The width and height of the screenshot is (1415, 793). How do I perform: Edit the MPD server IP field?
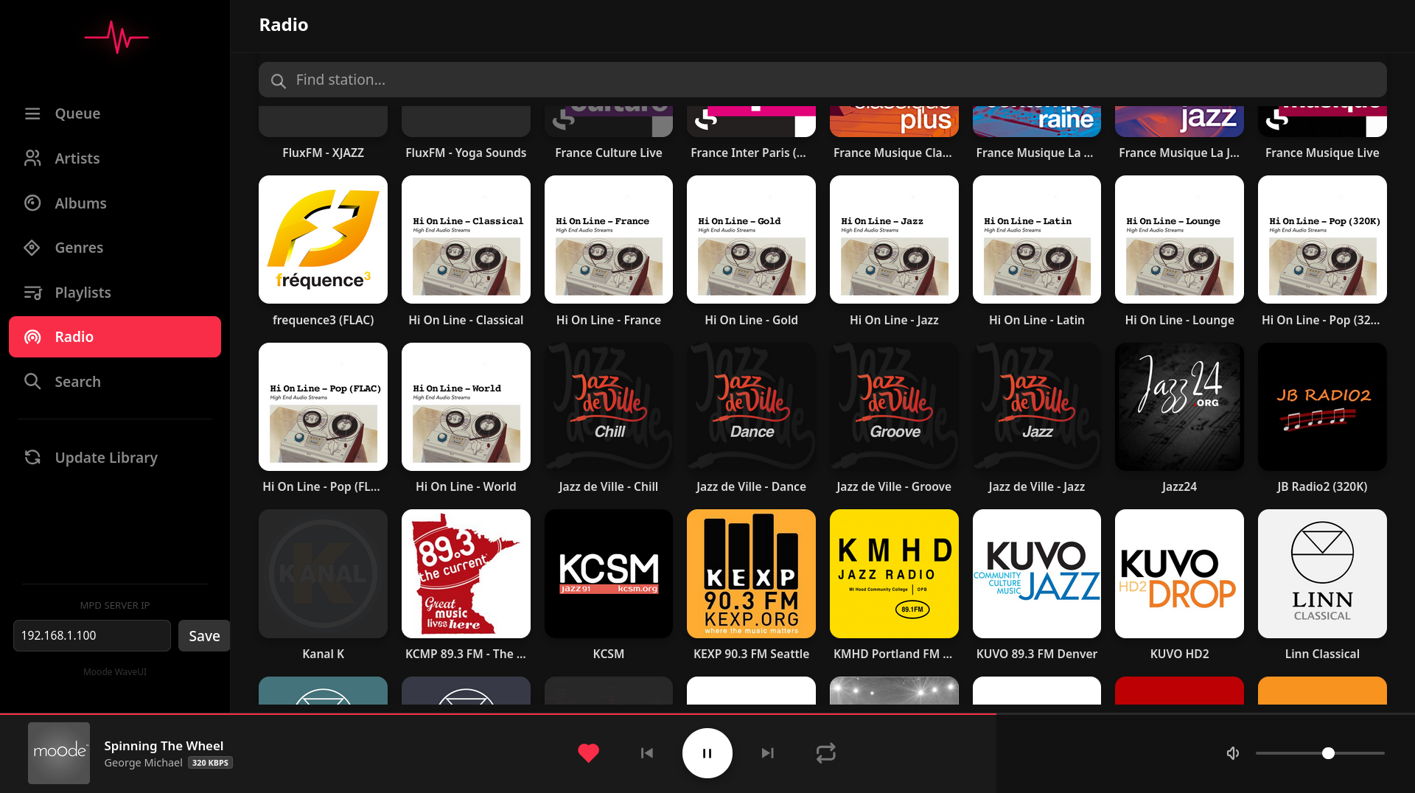click(92, 636)
